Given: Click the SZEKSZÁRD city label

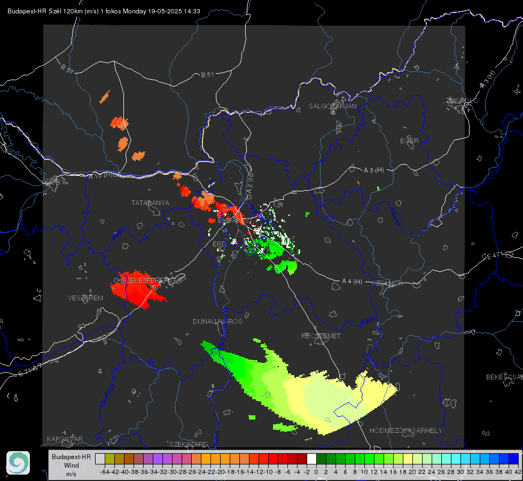Looking at the screenshot, I should [x=189, y=444].
